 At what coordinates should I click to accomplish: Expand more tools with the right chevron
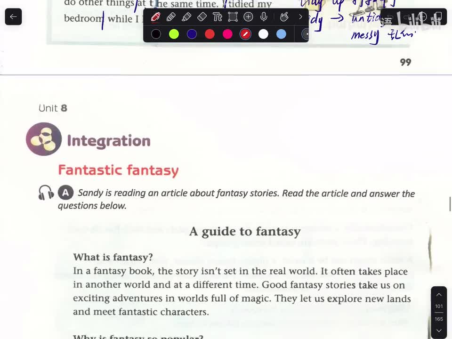pos(300,17)
